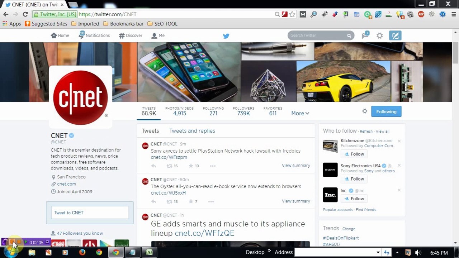Open the Following 271 stat
The width and height of the screenshot is (459, 258).
point(213,111)
